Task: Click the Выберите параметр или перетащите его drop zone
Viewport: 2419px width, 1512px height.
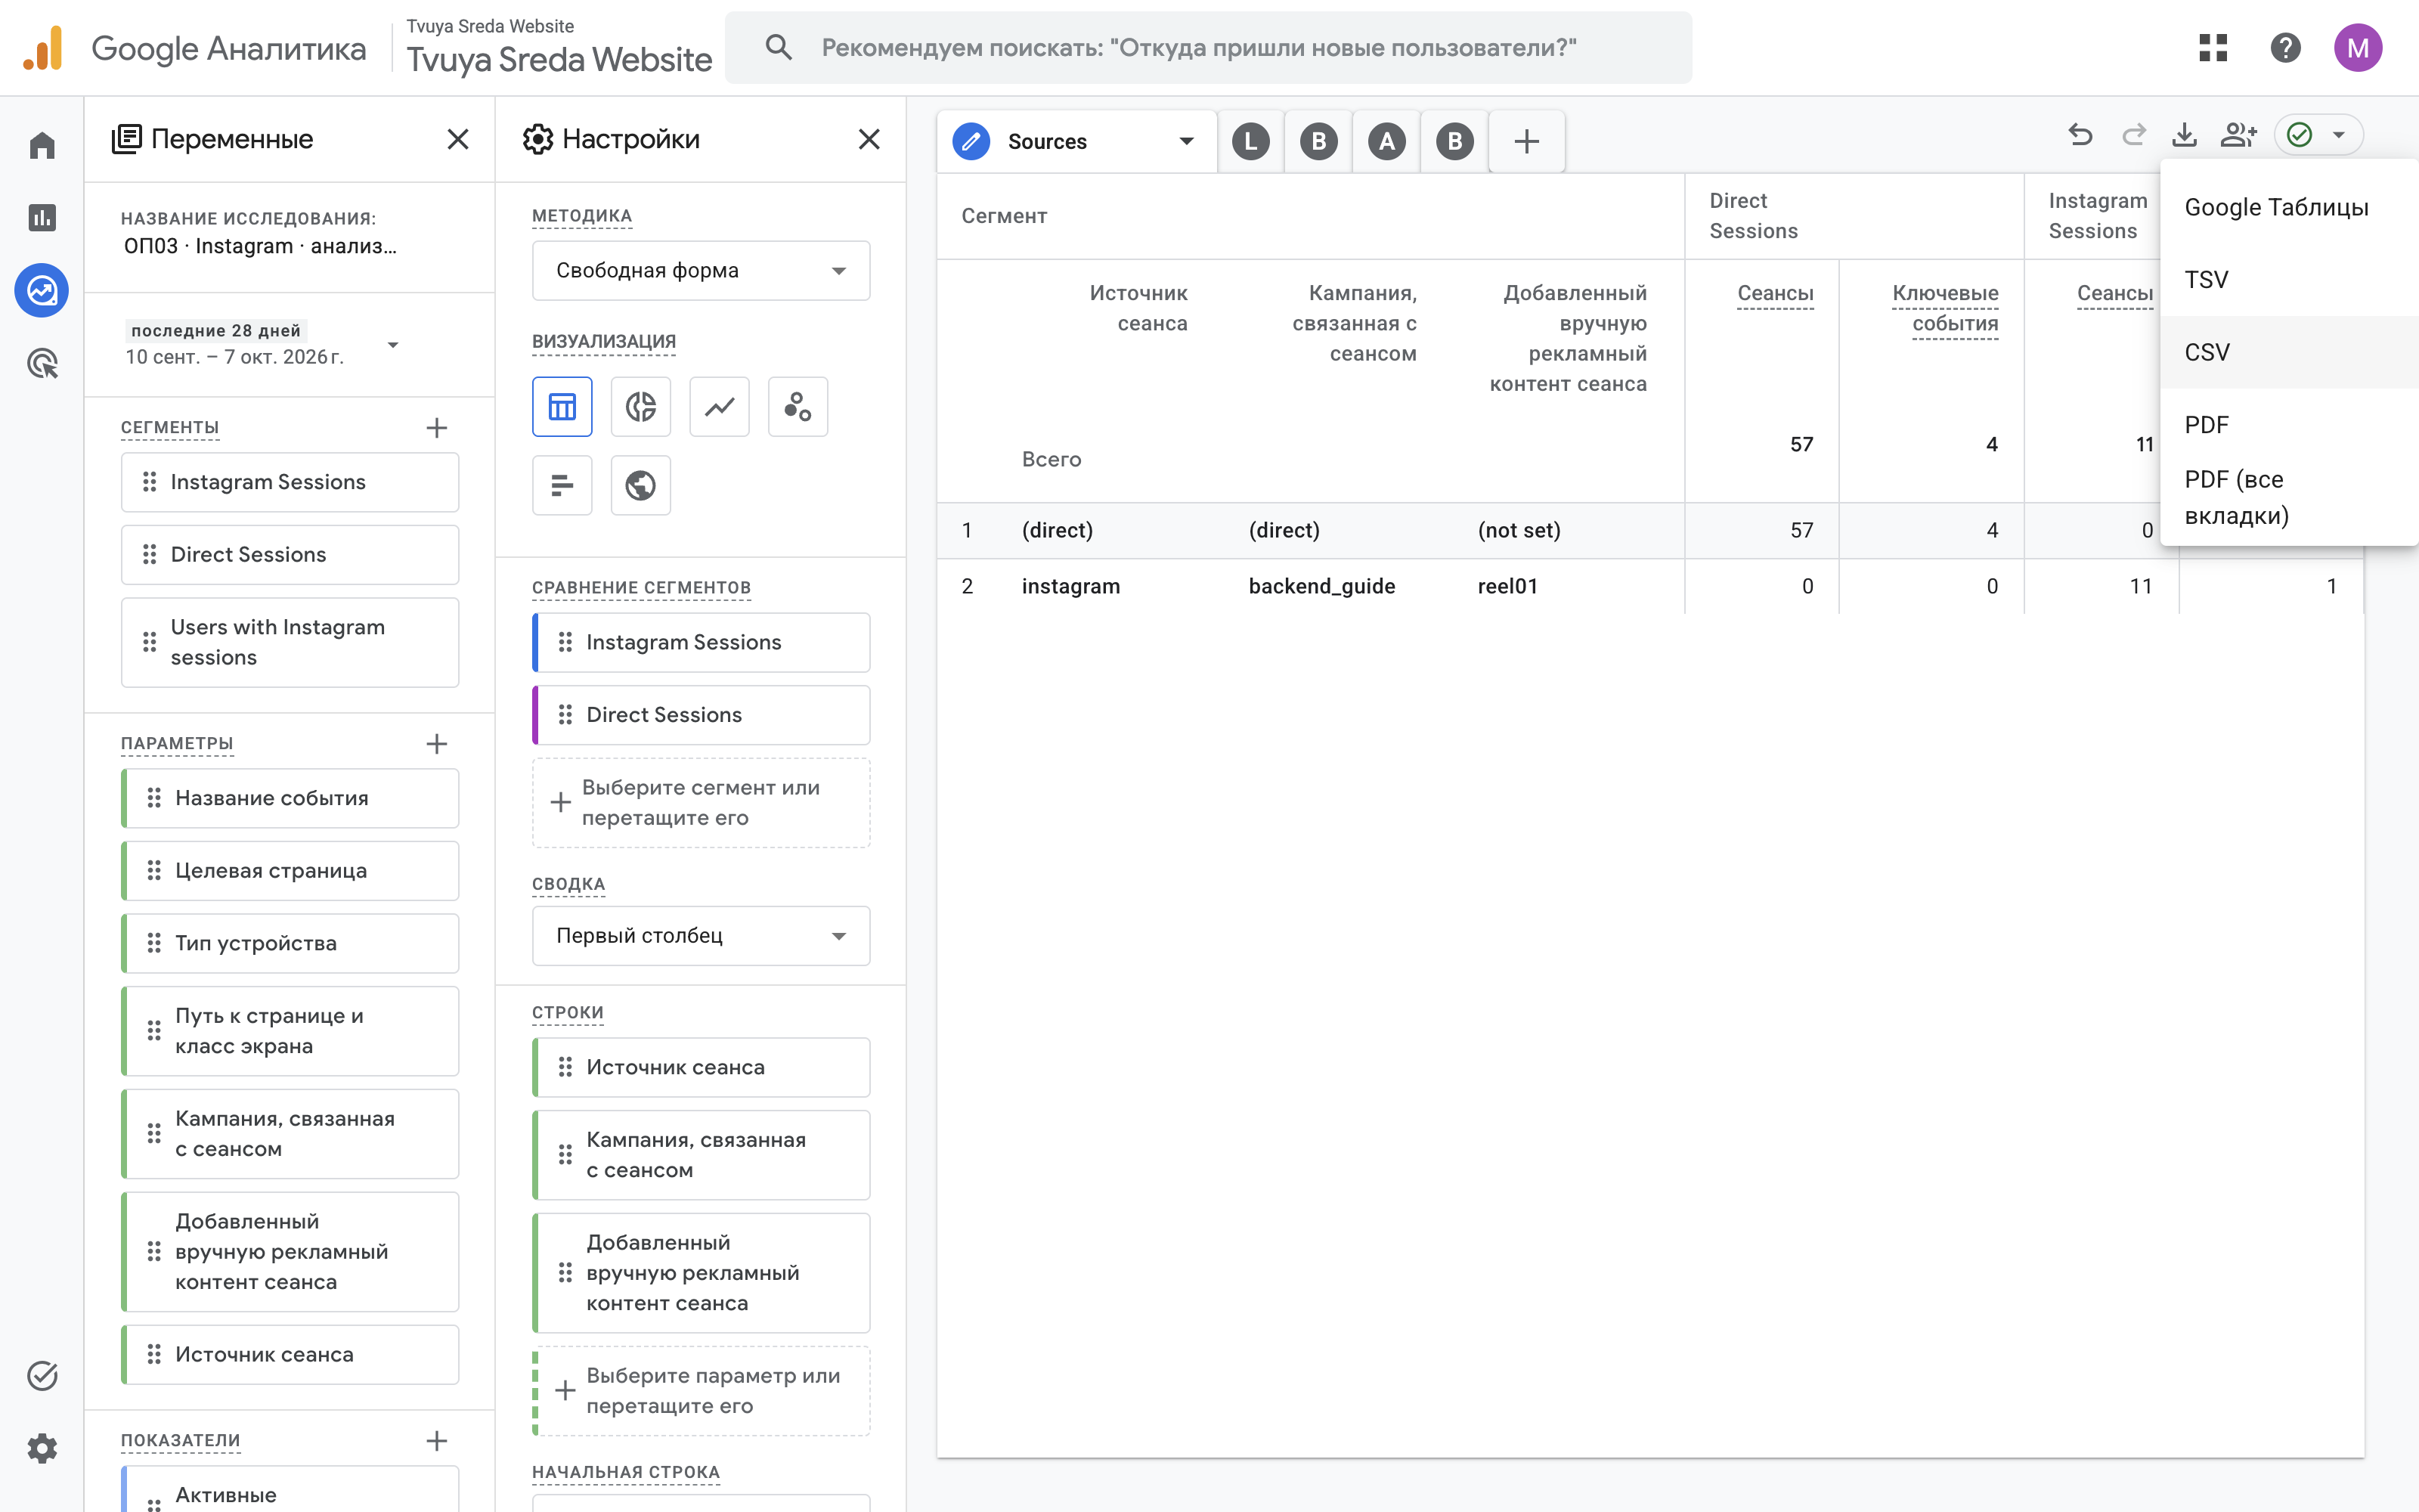Action: click(701, 1391)
